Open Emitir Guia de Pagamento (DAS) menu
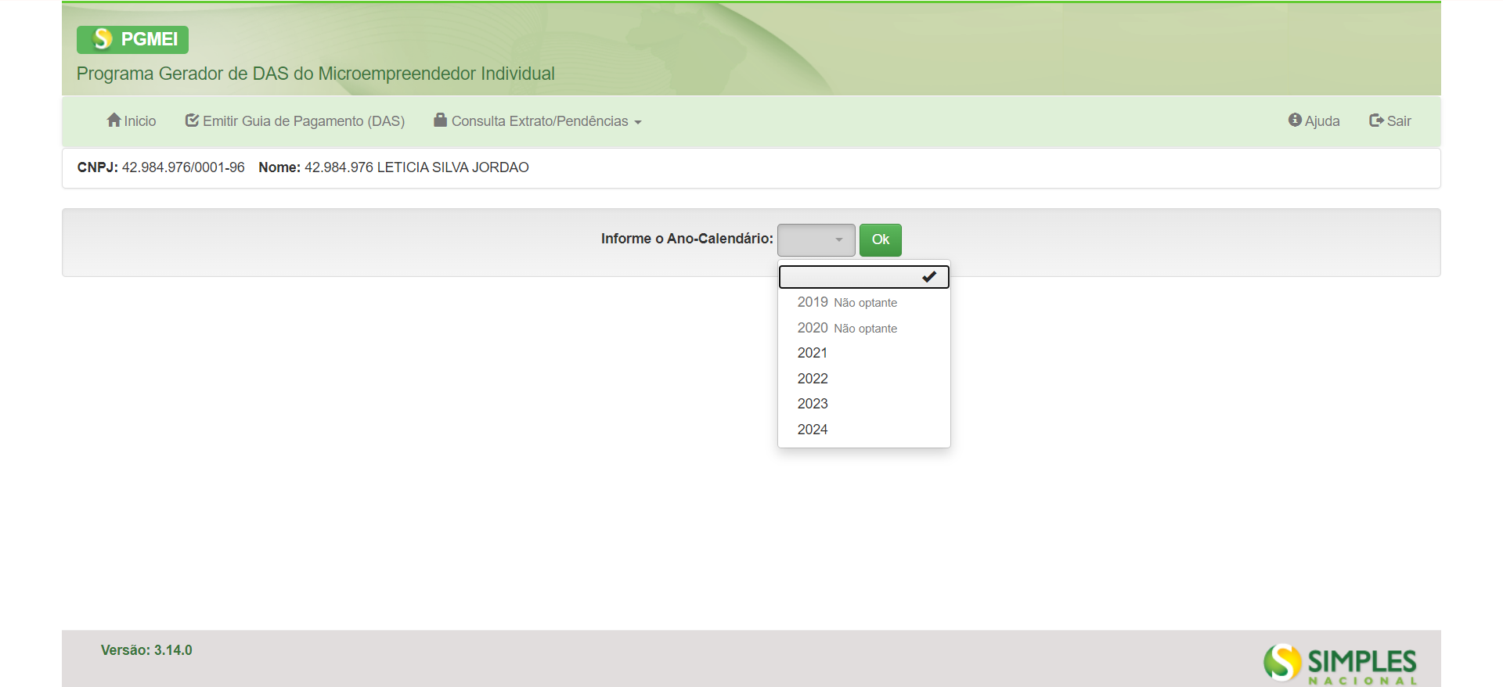Viewport: 1503px width, 687px height. pos(295,121)
